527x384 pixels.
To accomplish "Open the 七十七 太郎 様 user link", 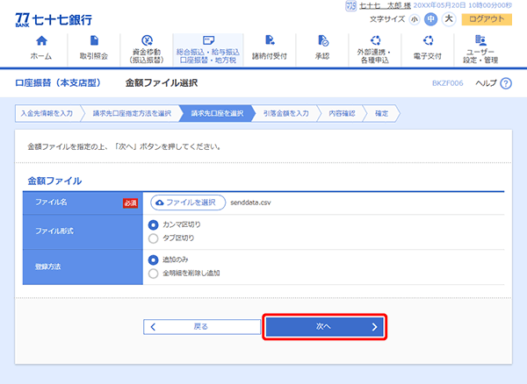I will [x=385, y=6].
